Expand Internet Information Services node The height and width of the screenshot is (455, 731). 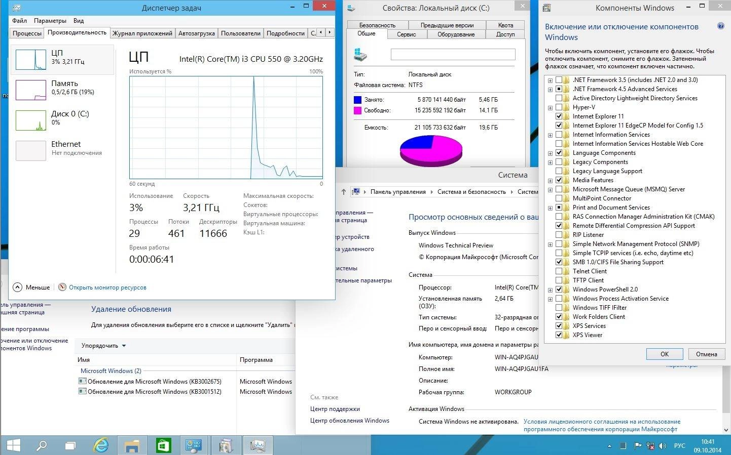(x=550, y=135)
